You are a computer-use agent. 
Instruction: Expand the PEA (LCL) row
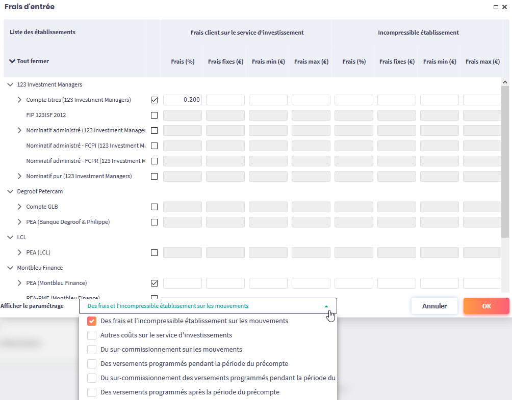20,253
